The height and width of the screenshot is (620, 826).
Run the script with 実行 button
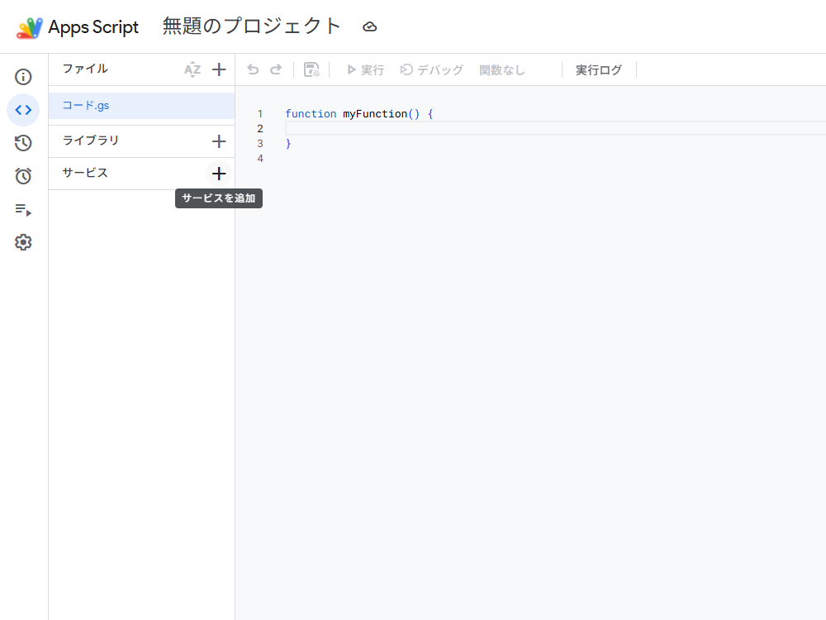pyautogui.click(x=365, y=69)
